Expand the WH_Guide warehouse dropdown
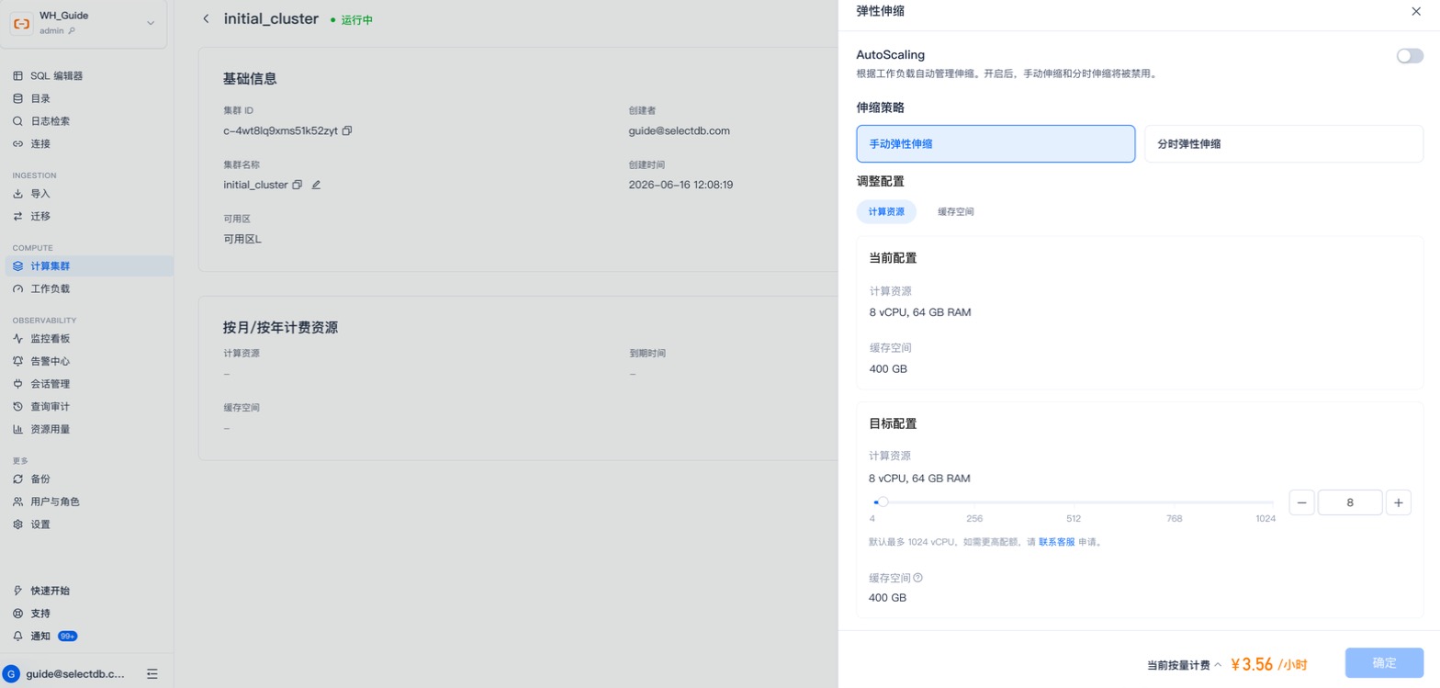1440x688 pixels. (x=151, y=23)
